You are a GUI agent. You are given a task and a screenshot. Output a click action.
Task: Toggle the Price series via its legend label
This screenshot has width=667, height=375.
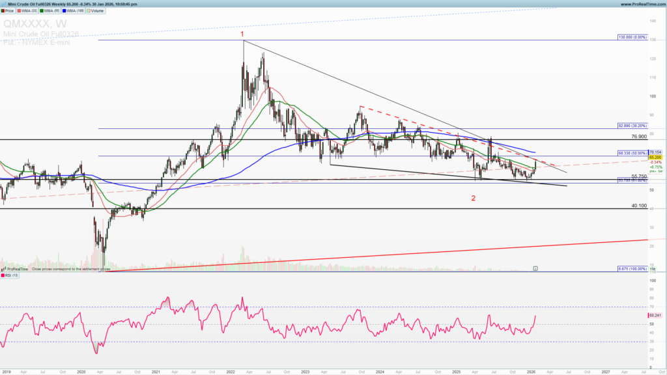(x=10, y=11)
